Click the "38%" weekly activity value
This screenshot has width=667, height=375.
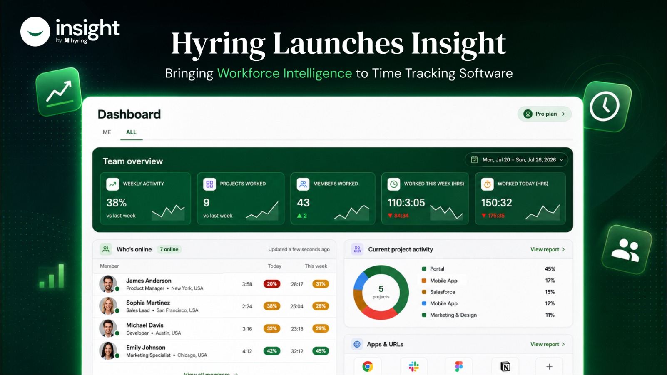point(116,203)
